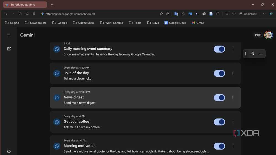Open the Newspapers bookmark folder
Viewport: 276px width, 155px height.
coord(36,23)
